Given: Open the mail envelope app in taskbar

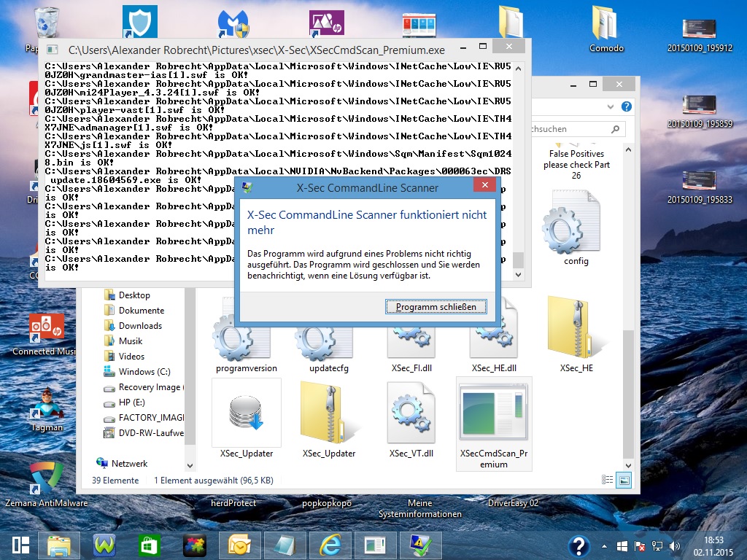Looking at the screenshot, I should pyautogui.click(x=239, y=545).
